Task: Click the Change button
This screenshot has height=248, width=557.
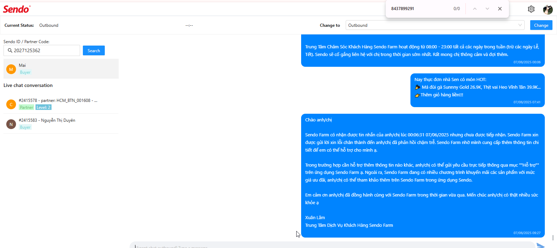Action: (x=541, y=25)
